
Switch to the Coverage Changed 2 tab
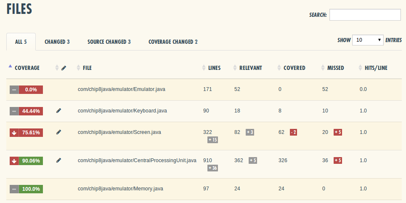pos(173,42)
